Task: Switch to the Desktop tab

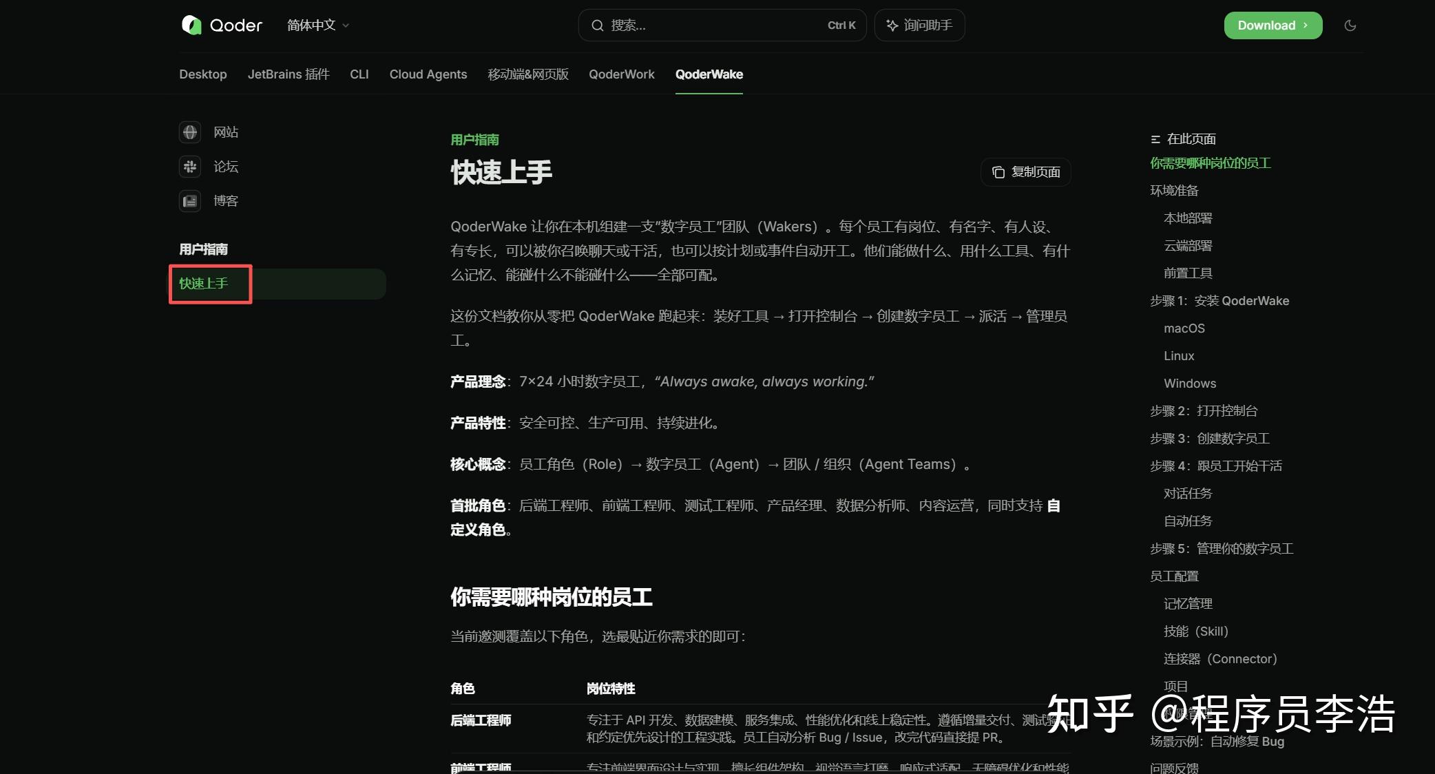Action: pyautogui.click(x=203, y=74)
